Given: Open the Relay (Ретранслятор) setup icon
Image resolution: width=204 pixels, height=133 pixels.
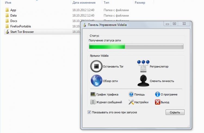Looking at the screenshot, I should point(143,66).
